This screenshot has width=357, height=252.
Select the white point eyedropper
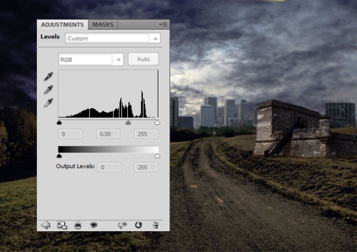[49, 103]
